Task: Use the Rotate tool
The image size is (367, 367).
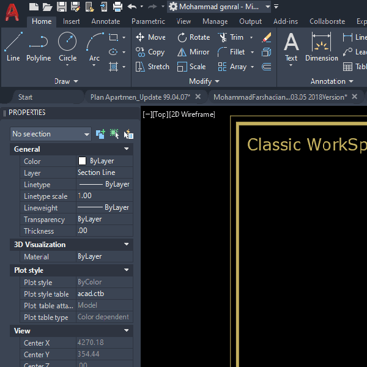Action: [x=193, y=37]
